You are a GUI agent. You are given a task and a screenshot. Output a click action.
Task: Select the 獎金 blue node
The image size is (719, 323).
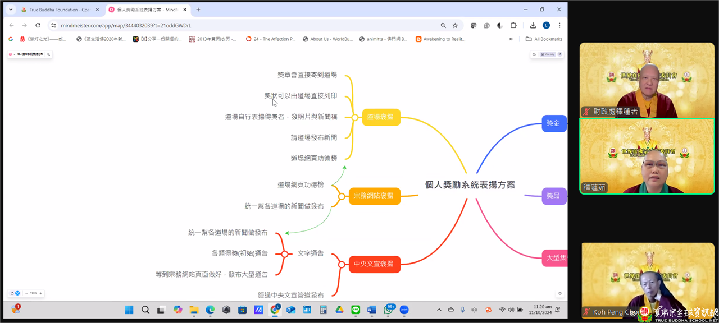(x=553, y=123)
